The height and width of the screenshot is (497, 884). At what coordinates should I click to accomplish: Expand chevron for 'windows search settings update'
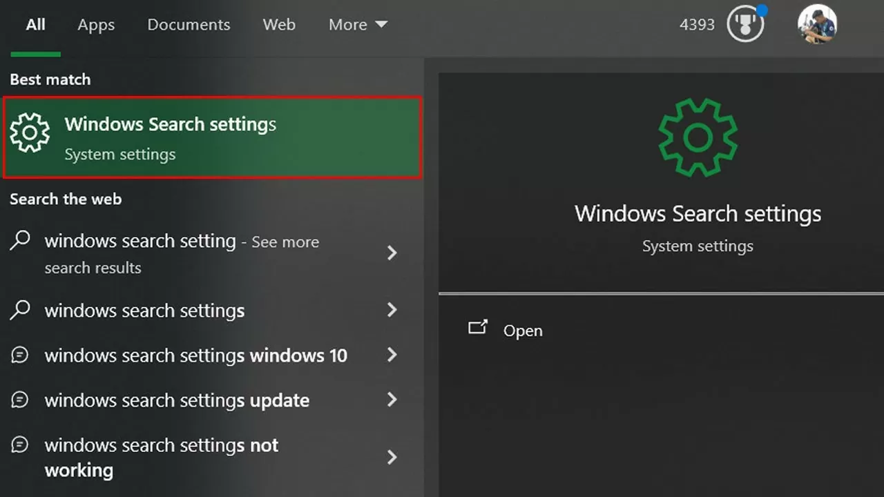tap(392, 400)
